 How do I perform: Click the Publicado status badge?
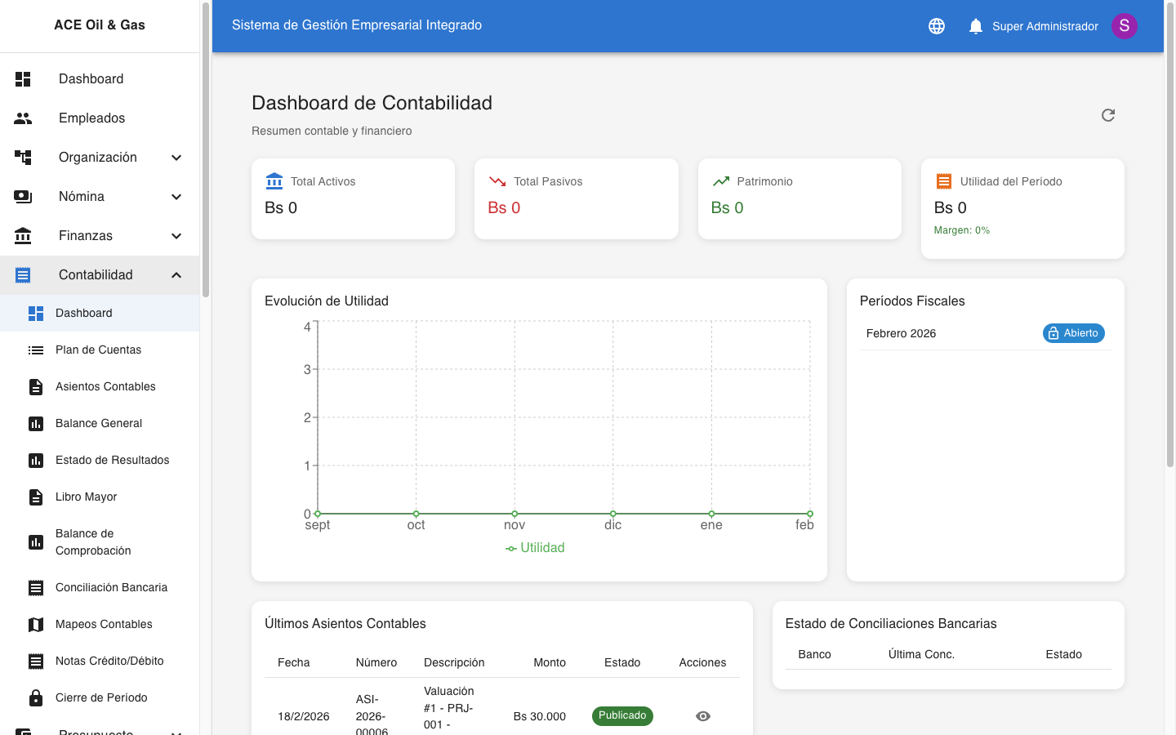pos(622,715)
